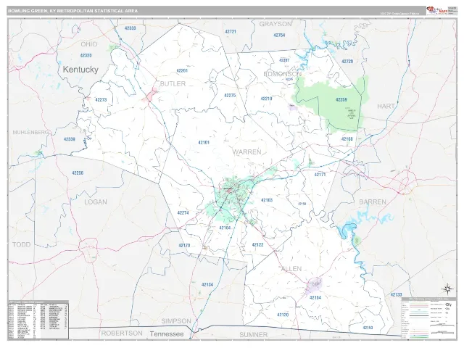
Task: Click the WARREN county label
Action: 247,152
